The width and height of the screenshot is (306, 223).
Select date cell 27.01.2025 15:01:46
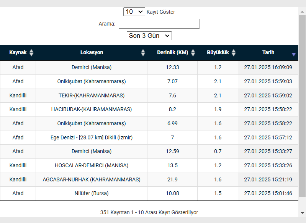[268, 194]
